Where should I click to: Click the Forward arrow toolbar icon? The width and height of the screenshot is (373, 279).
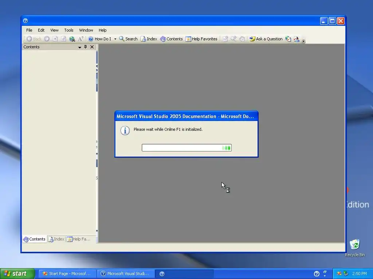coord(47,39)
